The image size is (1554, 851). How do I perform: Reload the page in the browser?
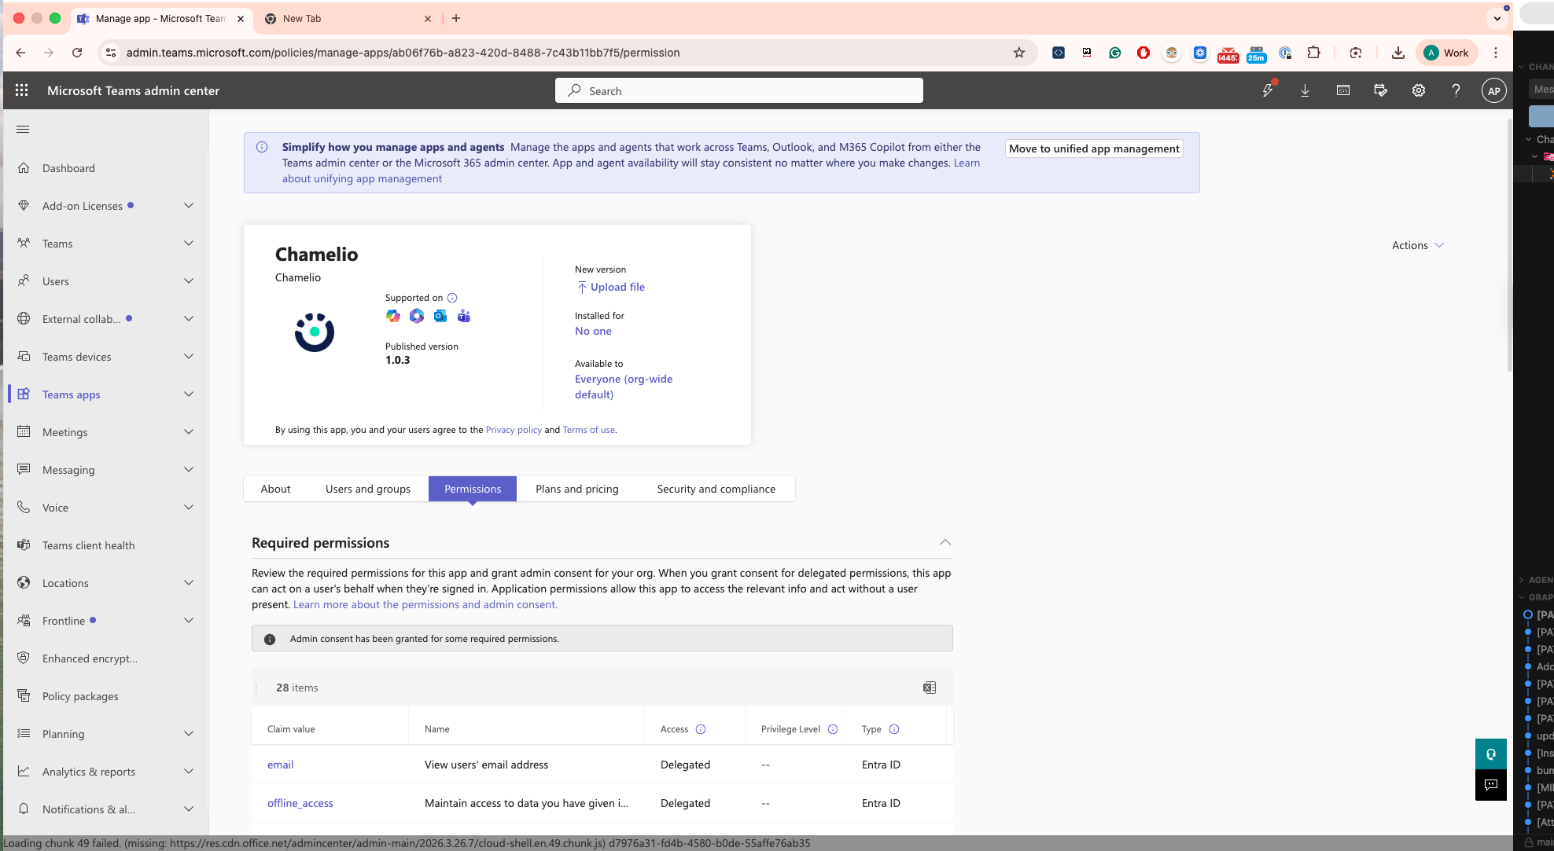[x=77, y=53]
